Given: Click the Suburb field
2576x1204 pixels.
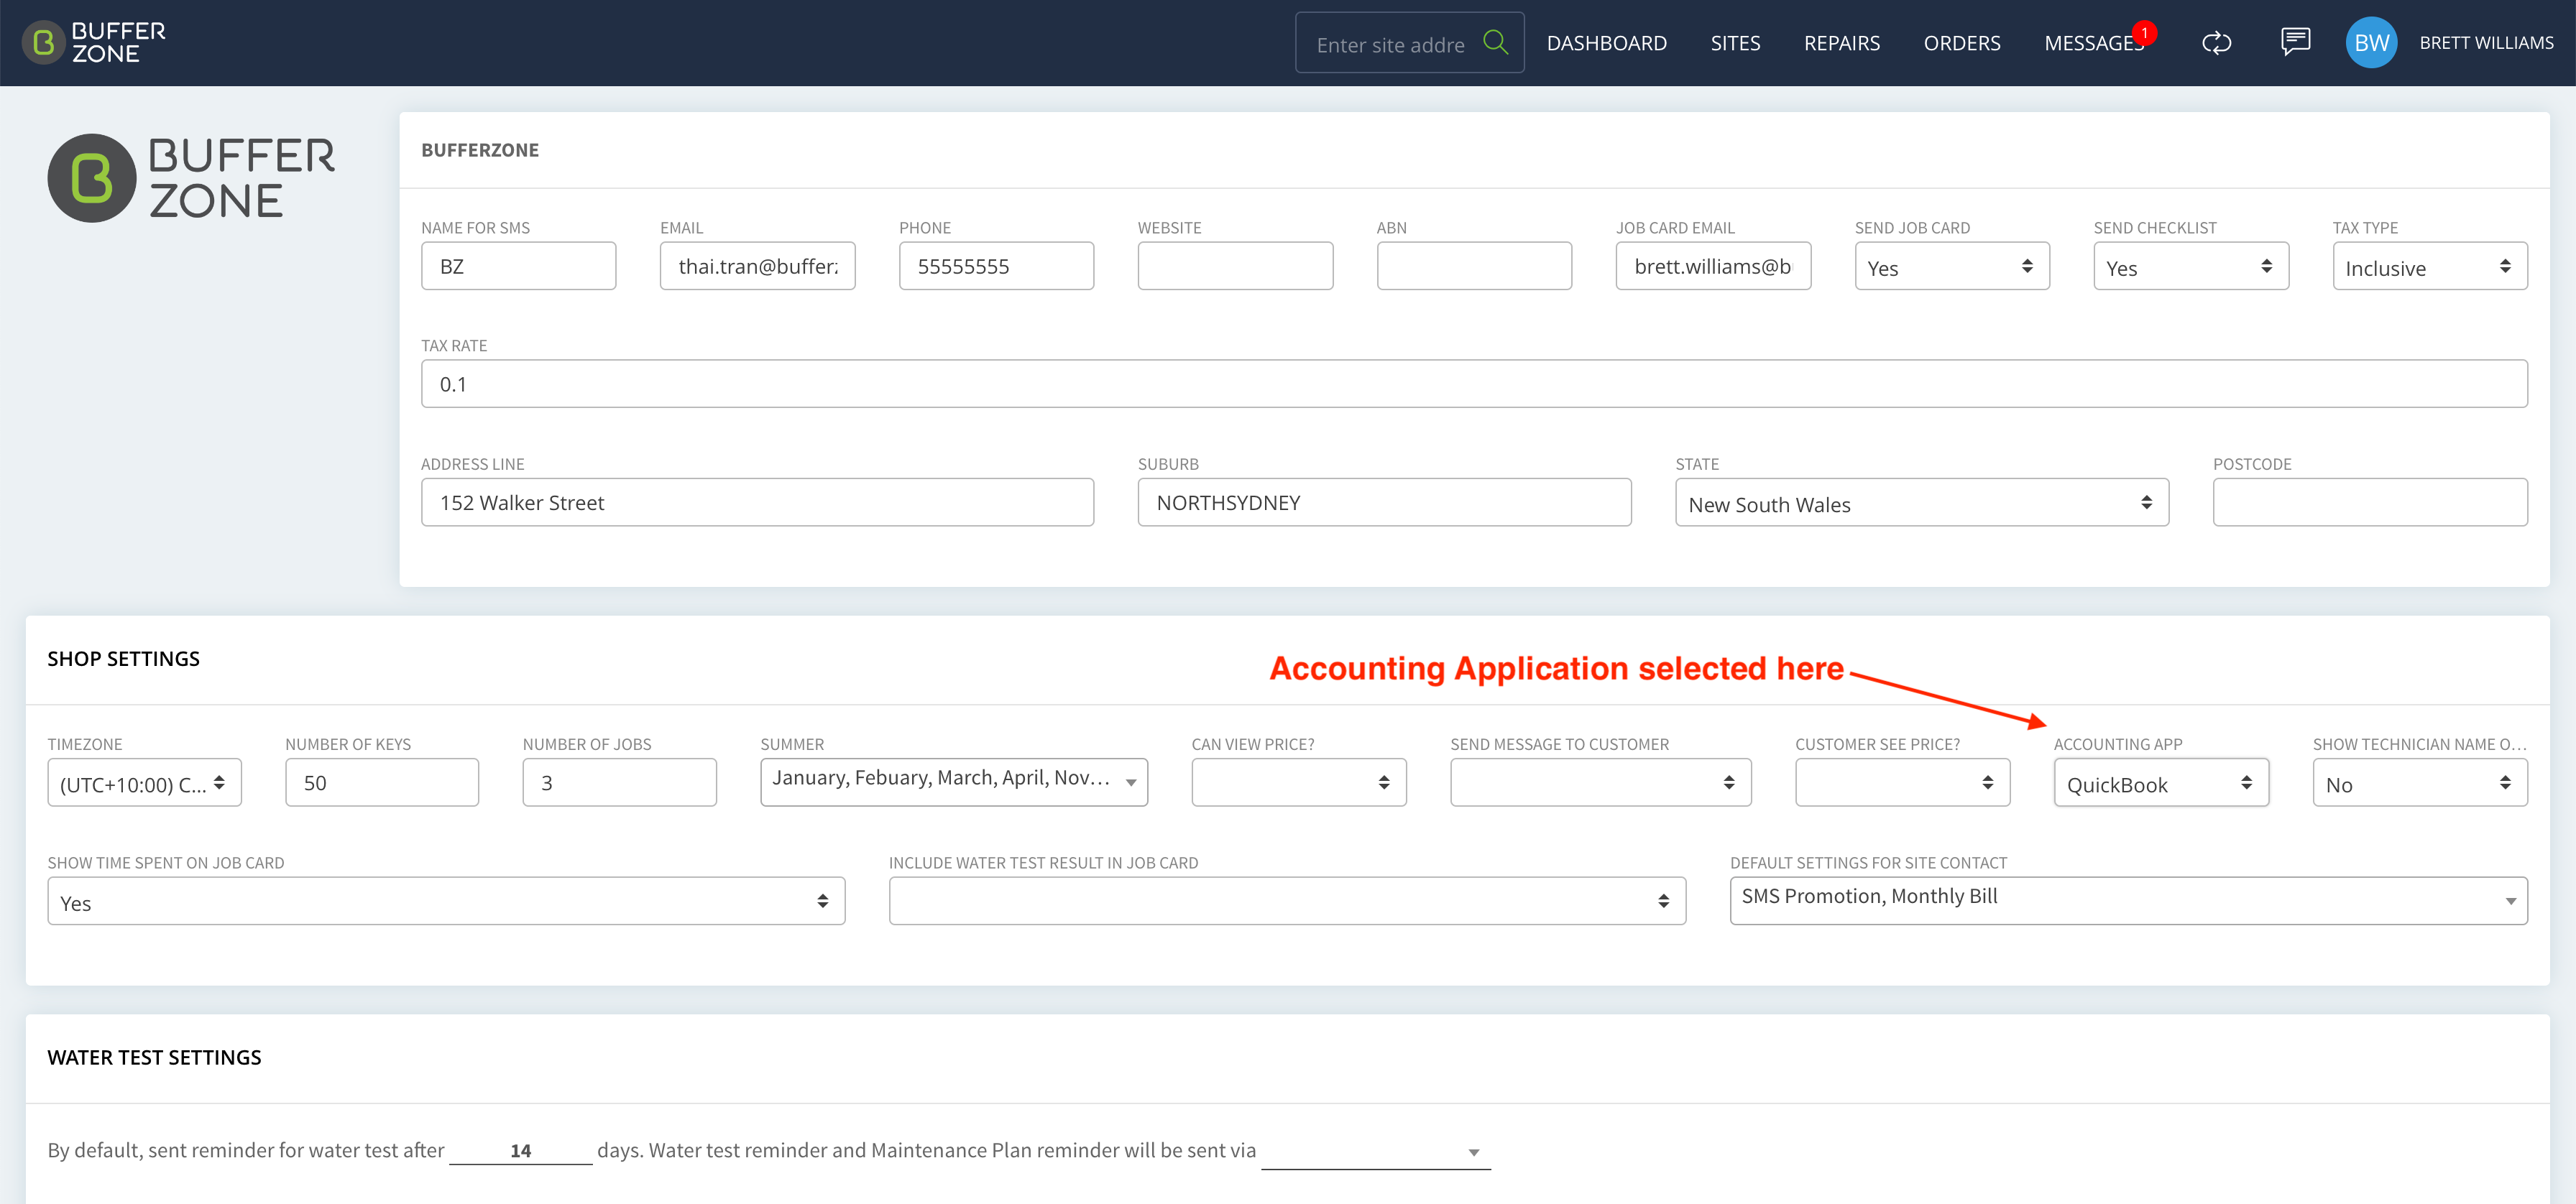Looking at the screenshot, I should [x=1384, y=501].
